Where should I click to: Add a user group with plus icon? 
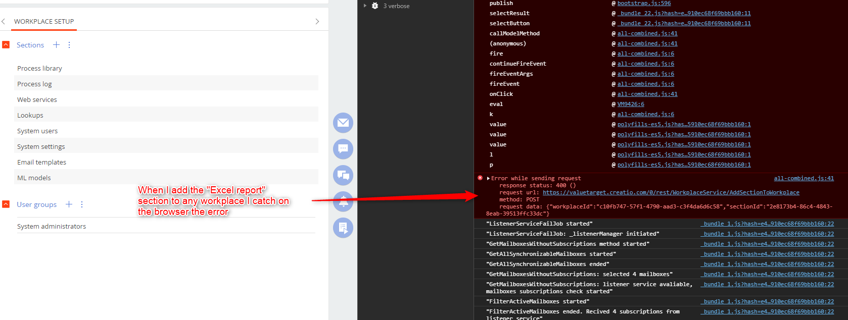tap(69, 204)
